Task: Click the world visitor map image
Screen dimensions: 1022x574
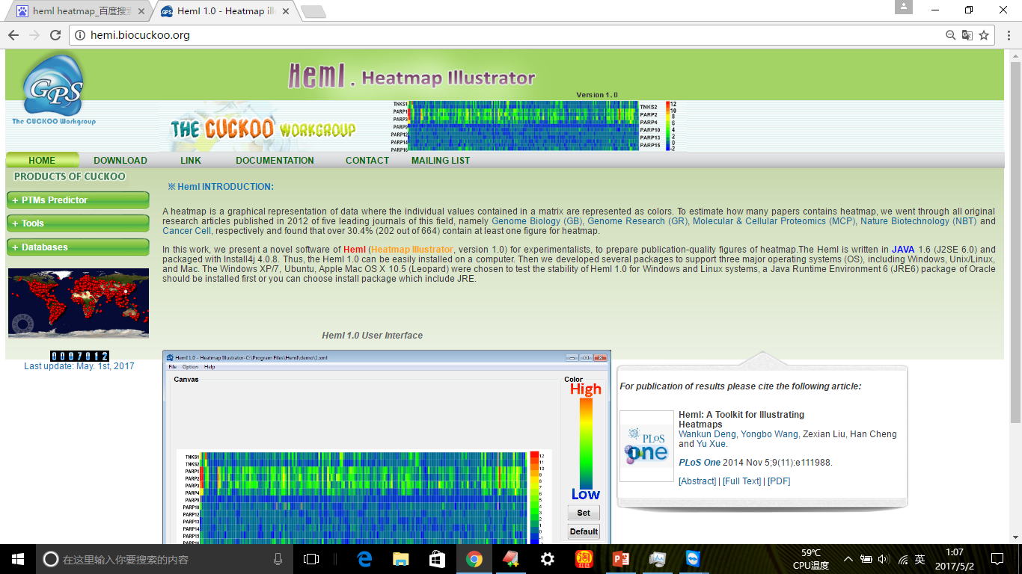Action: pyautogui.click(x=79, y=303)
